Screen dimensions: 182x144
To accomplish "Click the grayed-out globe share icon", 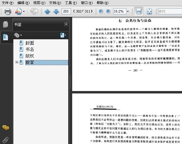I will point(34,11).
